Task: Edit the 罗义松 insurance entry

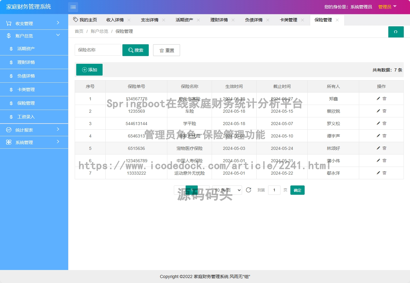Action: [x=378, y=123]
